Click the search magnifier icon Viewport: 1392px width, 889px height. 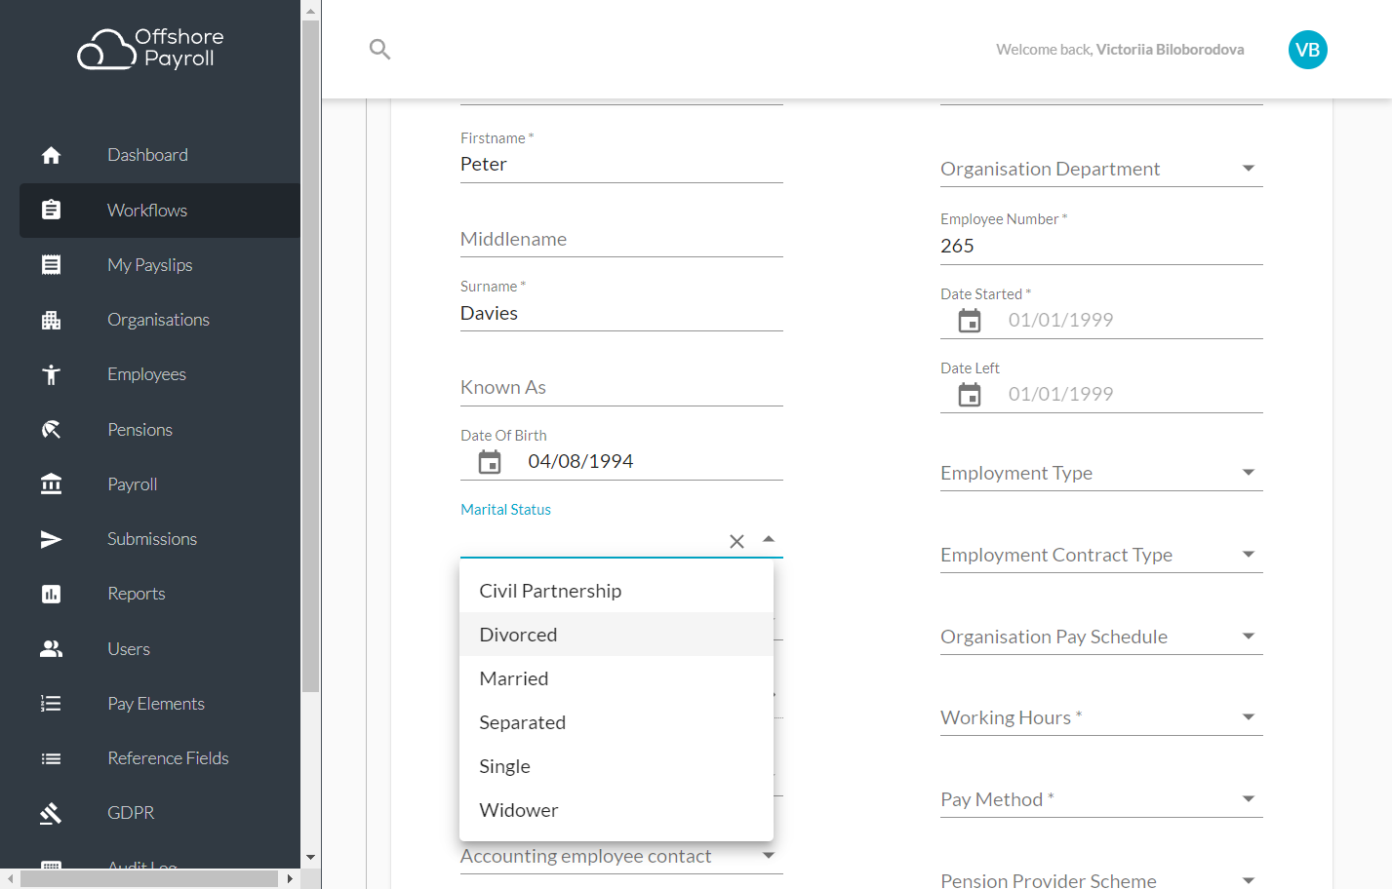coord(380,49)
